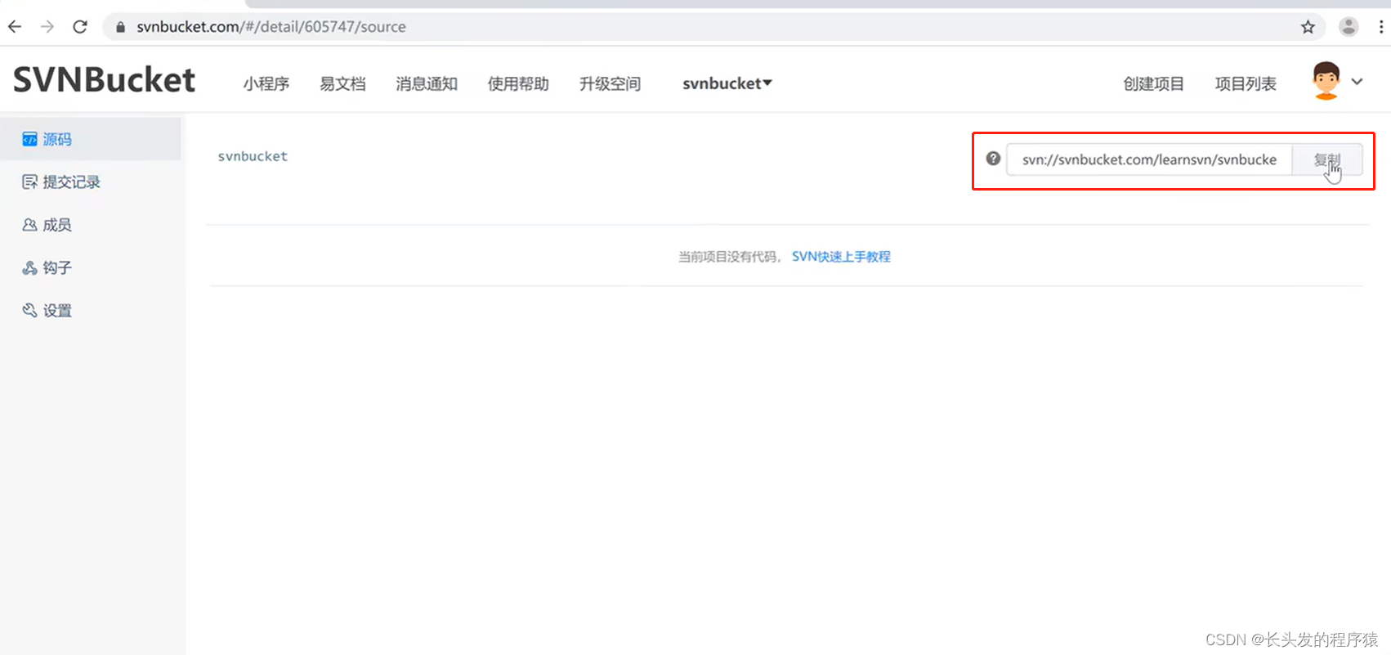Click the SVNBucket logo
1391x655 pixels.
pos(104,80)
